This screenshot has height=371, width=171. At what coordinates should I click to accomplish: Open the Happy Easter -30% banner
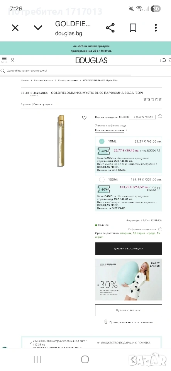point(129,279)
